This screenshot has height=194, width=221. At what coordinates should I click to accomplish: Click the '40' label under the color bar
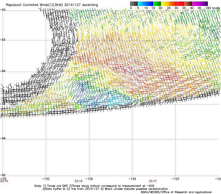[x=192, y=8]
